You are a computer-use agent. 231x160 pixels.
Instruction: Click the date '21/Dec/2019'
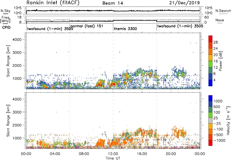(x=185, y=3)
